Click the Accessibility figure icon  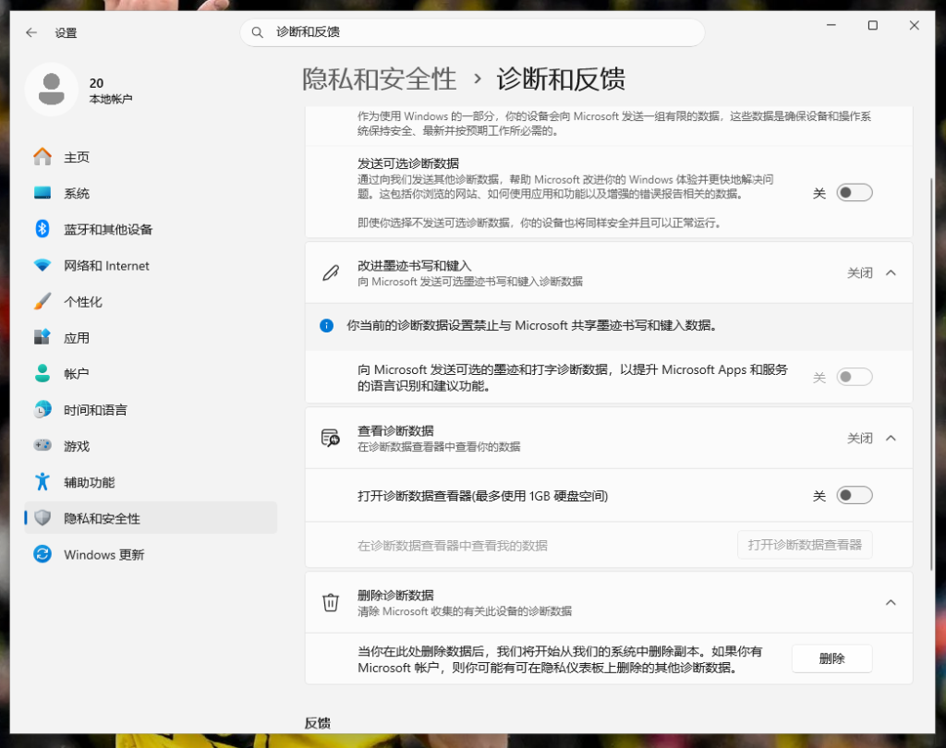pos(42,481)
